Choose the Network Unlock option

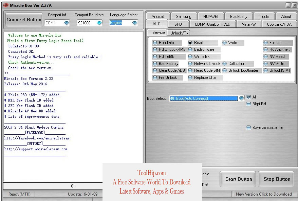coord(204,64)
